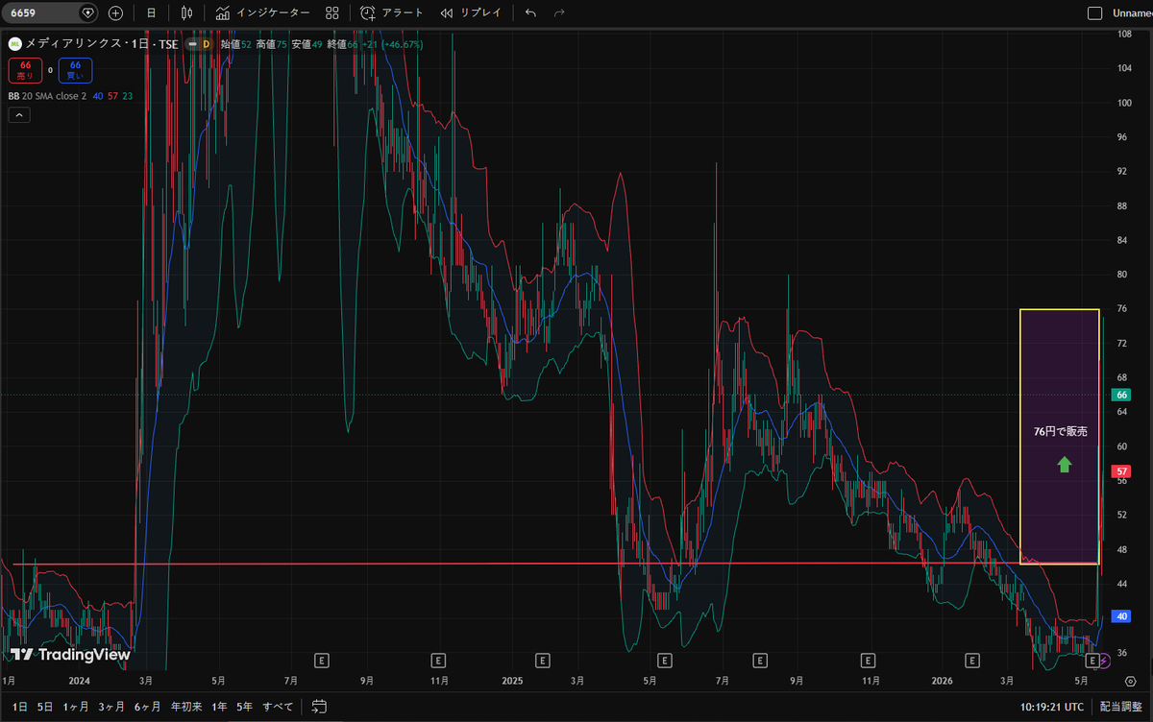
Task: Open the Unnamed layout name menu
Action: pos(1132,13)
